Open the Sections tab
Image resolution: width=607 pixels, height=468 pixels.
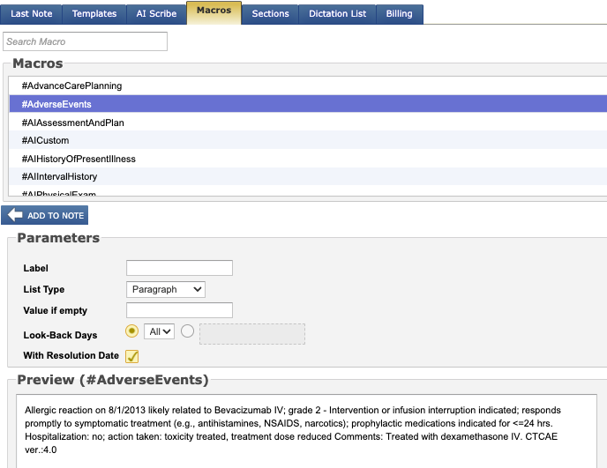(270, 14)
